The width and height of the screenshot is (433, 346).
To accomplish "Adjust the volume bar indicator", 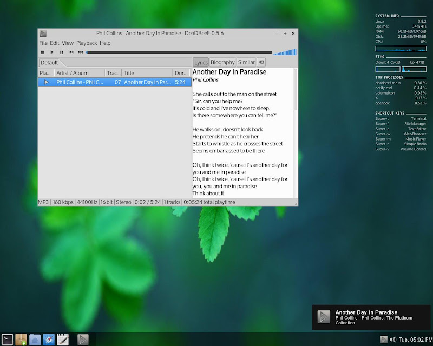I will click(x=285, y=52).
